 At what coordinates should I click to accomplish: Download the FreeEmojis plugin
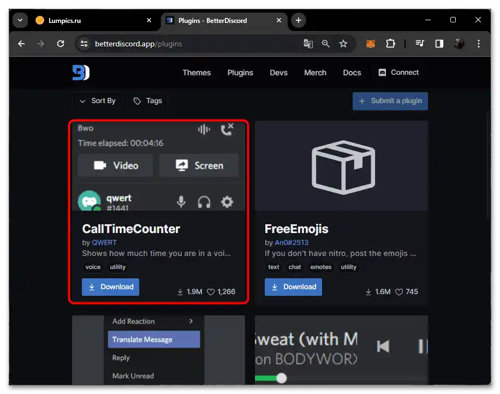[293, 287]
